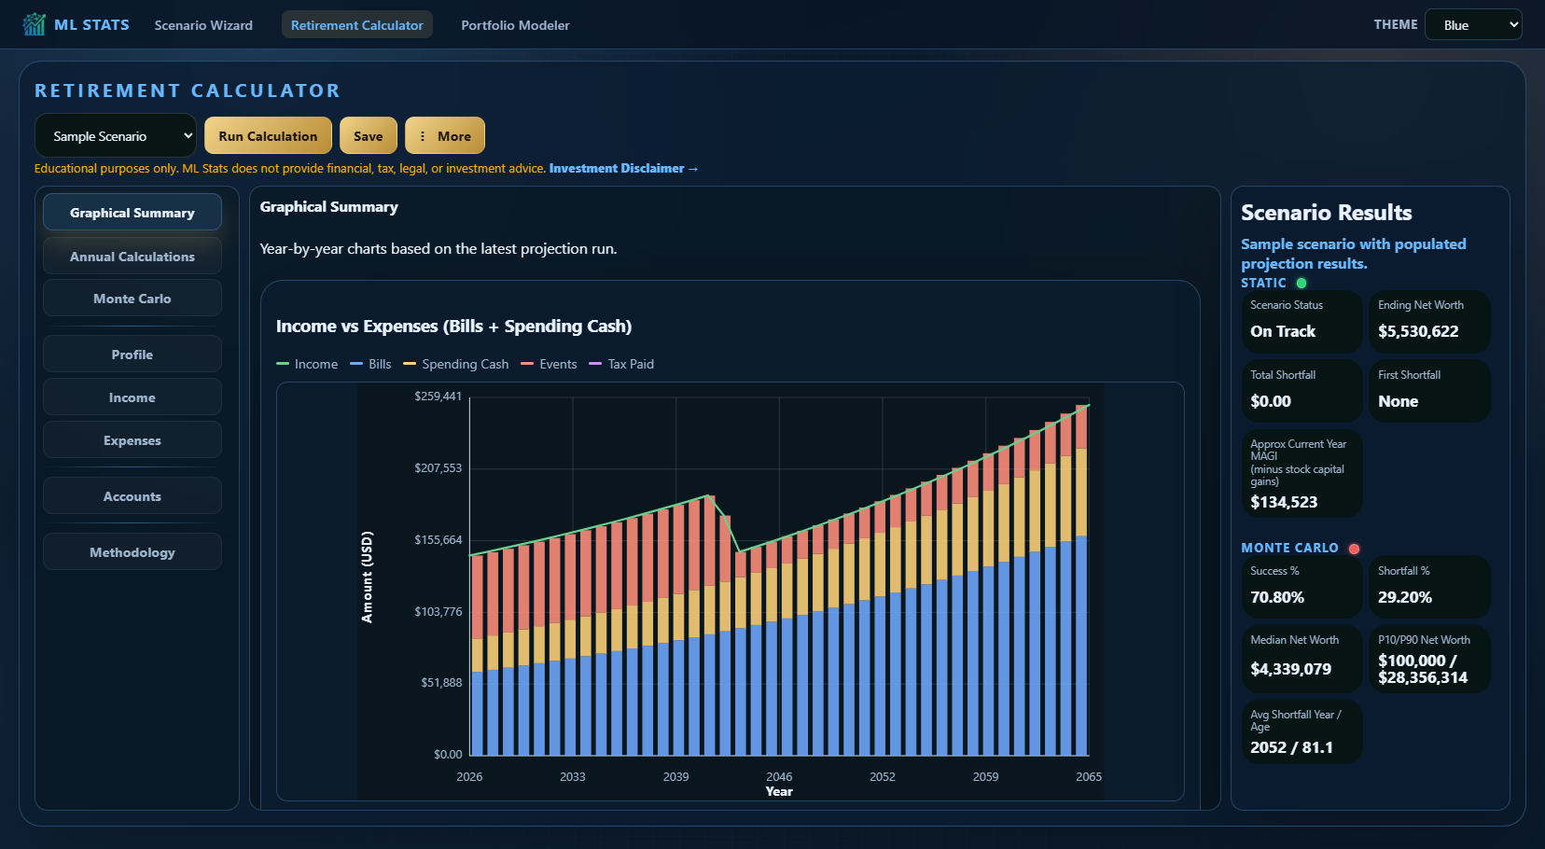Click the Save button
This screenshot has width=1545, height=849.
coord(369,135)
